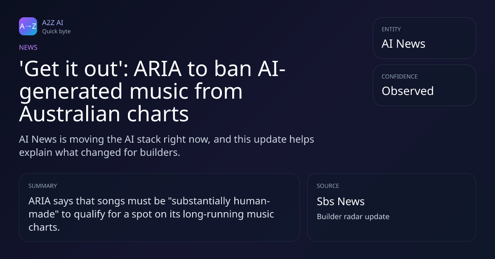
Task: Select the CONFIDENCE label text
Action: (399, 76)
